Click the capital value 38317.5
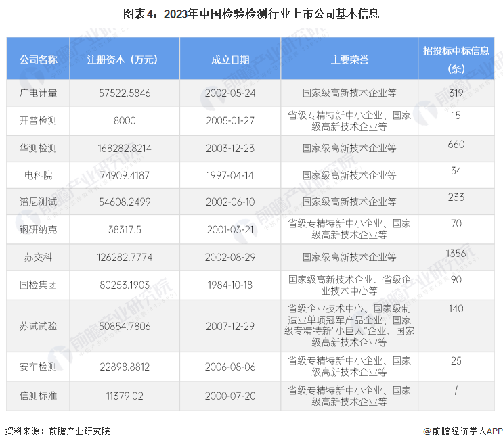The image size is (503, 445). tap(125, 229)
